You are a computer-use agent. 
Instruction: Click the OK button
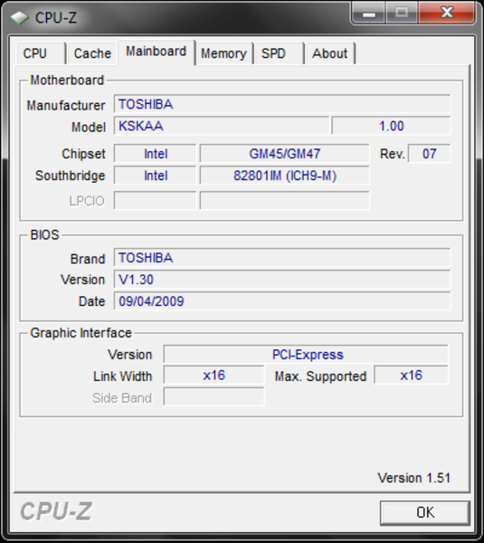click(x=425, y=512)
